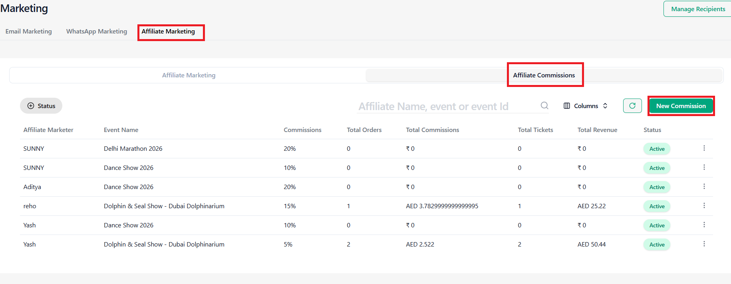Open actions menu for Delhi Marathon 2026 row

pos(704,148)
